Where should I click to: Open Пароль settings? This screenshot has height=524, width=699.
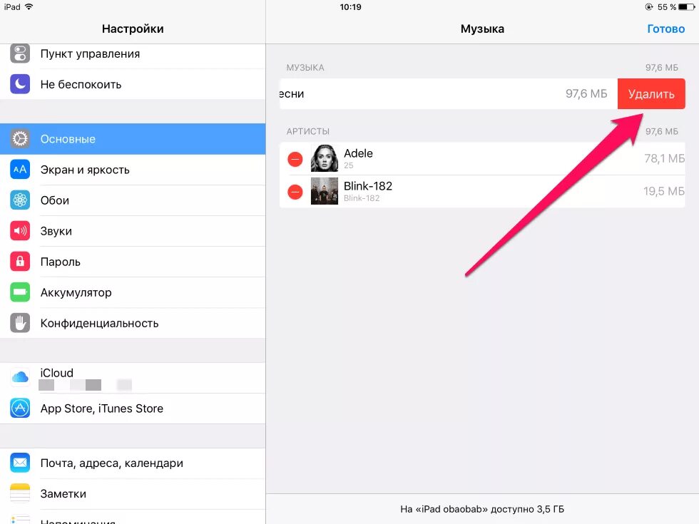pyautogui.click(x=133, y=262)
